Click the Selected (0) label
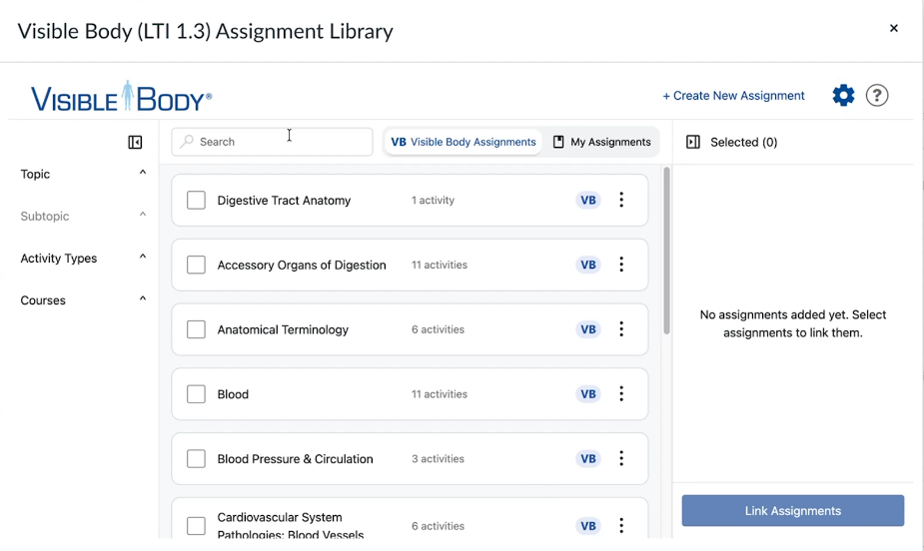 tap(743, 142)
